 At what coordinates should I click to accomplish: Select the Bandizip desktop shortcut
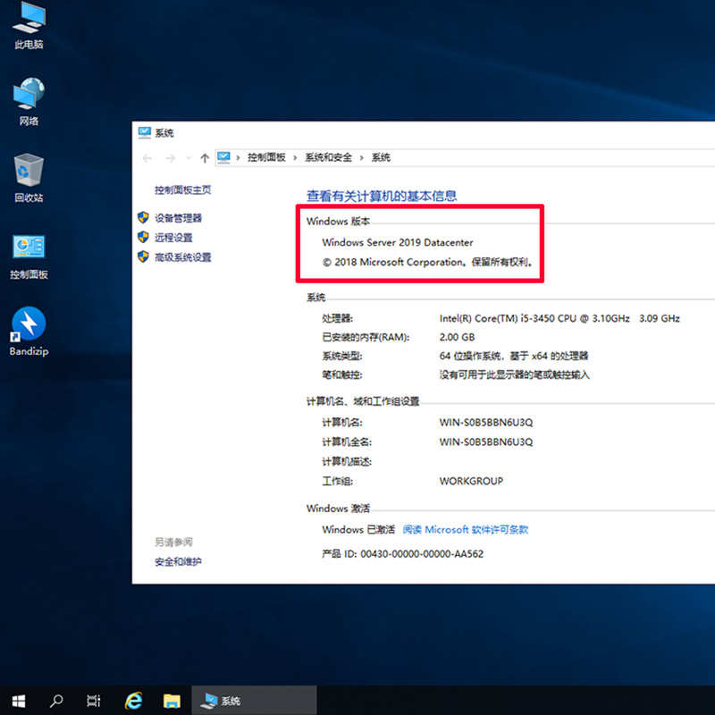[29, 332]
